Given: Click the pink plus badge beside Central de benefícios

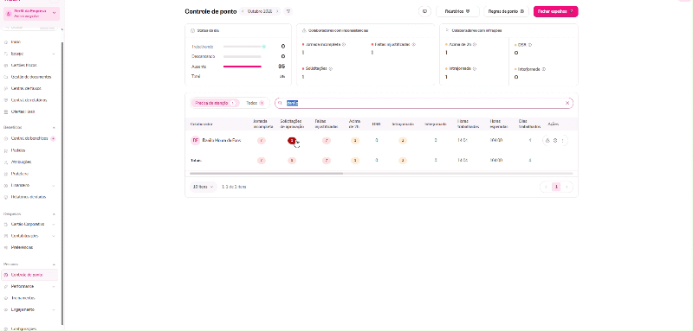Looking at the screenshot, I should point(54,138).
